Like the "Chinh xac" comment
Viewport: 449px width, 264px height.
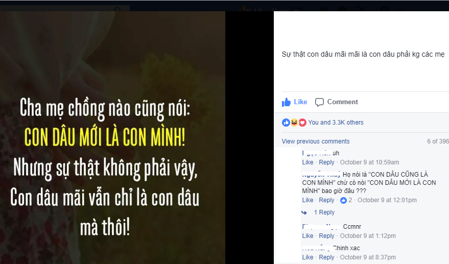pyautogui.click(x=308, y=257)
